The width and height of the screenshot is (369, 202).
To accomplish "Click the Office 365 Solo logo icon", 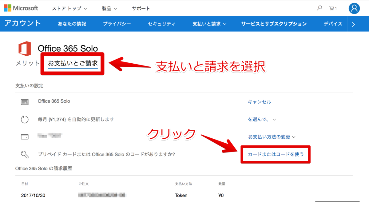I will [x=24, y=49].
